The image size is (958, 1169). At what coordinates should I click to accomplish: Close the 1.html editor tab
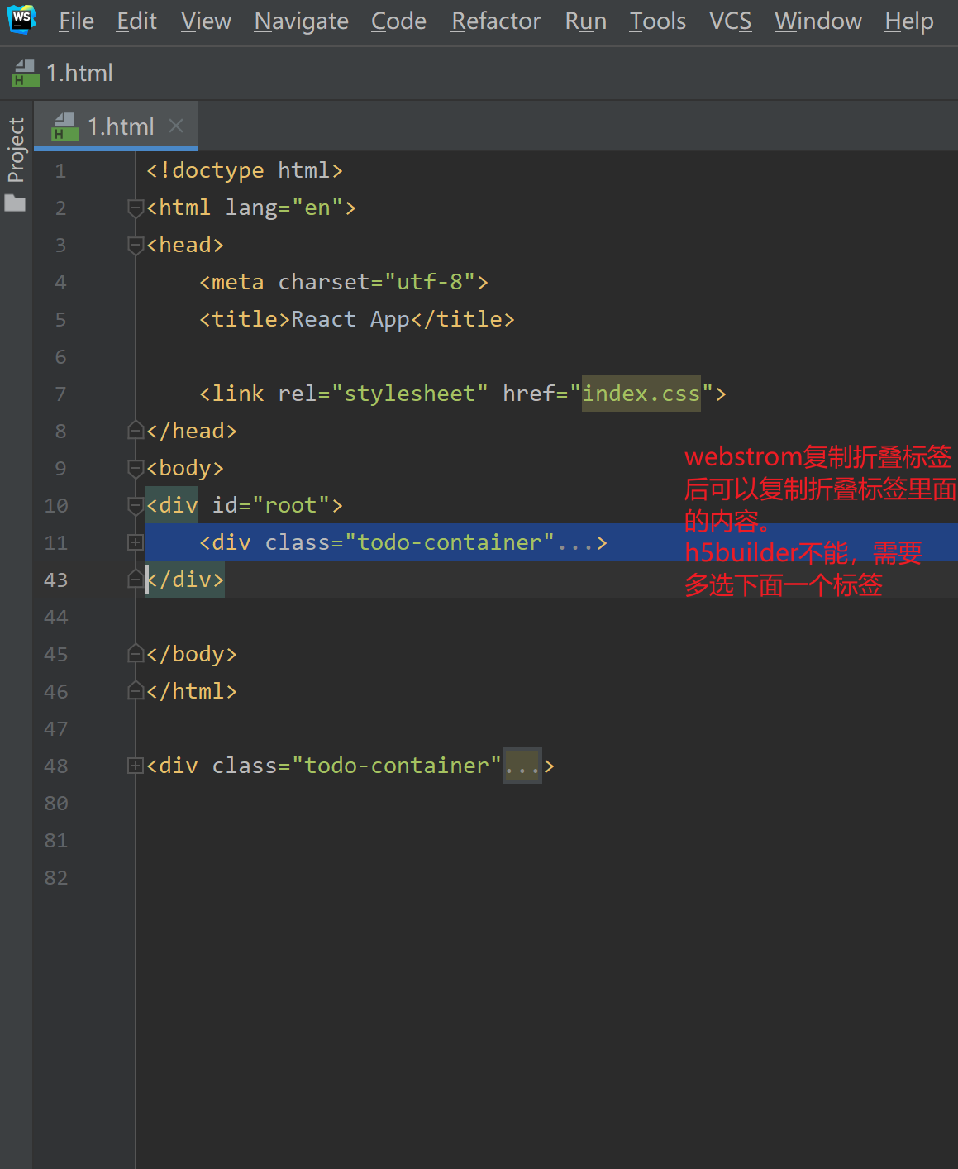click(176, 126)
